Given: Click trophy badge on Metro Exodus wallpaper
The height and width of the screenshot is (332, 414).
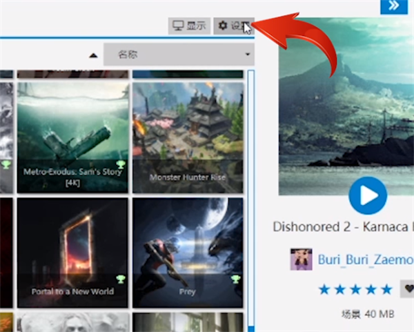Looking at the screenshot, I should [x=121, y=164].
